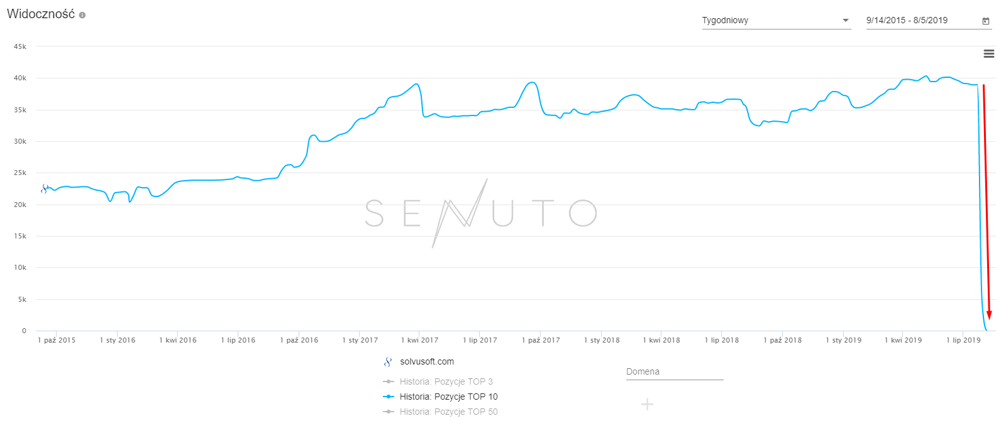Click the 1 lip 2019 axis label
The width and height of the screenshot is (1006, 421).
963,340
